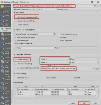Browse for file with the ellipsis button

click(x=99, y=6)
